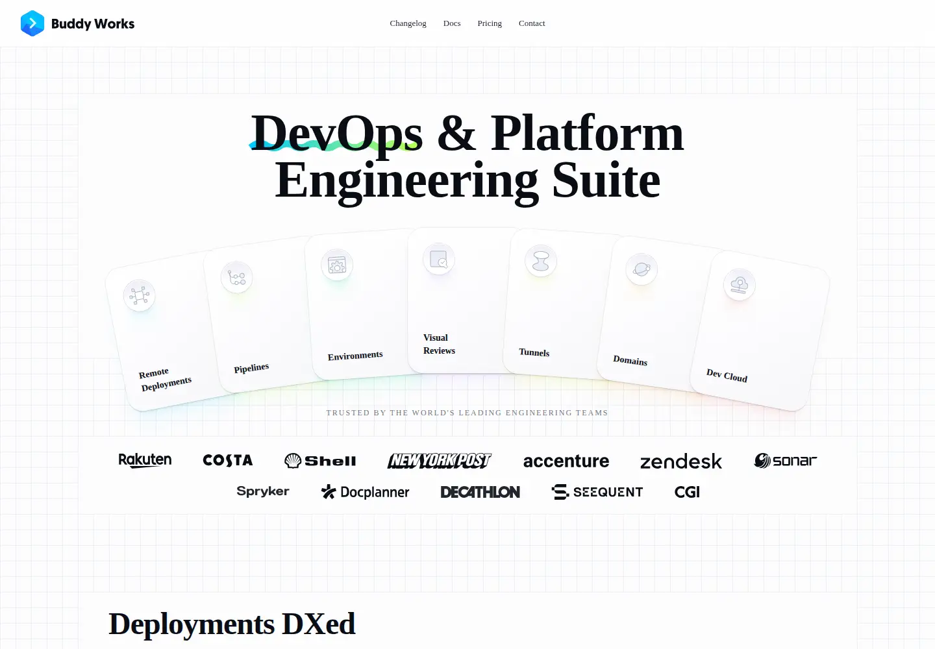Click the Accenture logo
Screen dimensions: 935x649
[x=566, y=461]
